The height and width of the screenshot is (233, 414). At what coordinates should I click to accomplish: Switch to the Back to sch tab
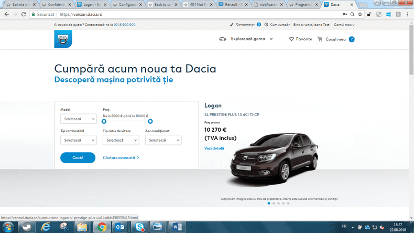162,5
